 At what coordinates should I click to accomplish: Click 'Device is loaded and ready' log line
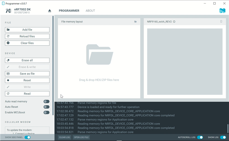click(108, 107)
